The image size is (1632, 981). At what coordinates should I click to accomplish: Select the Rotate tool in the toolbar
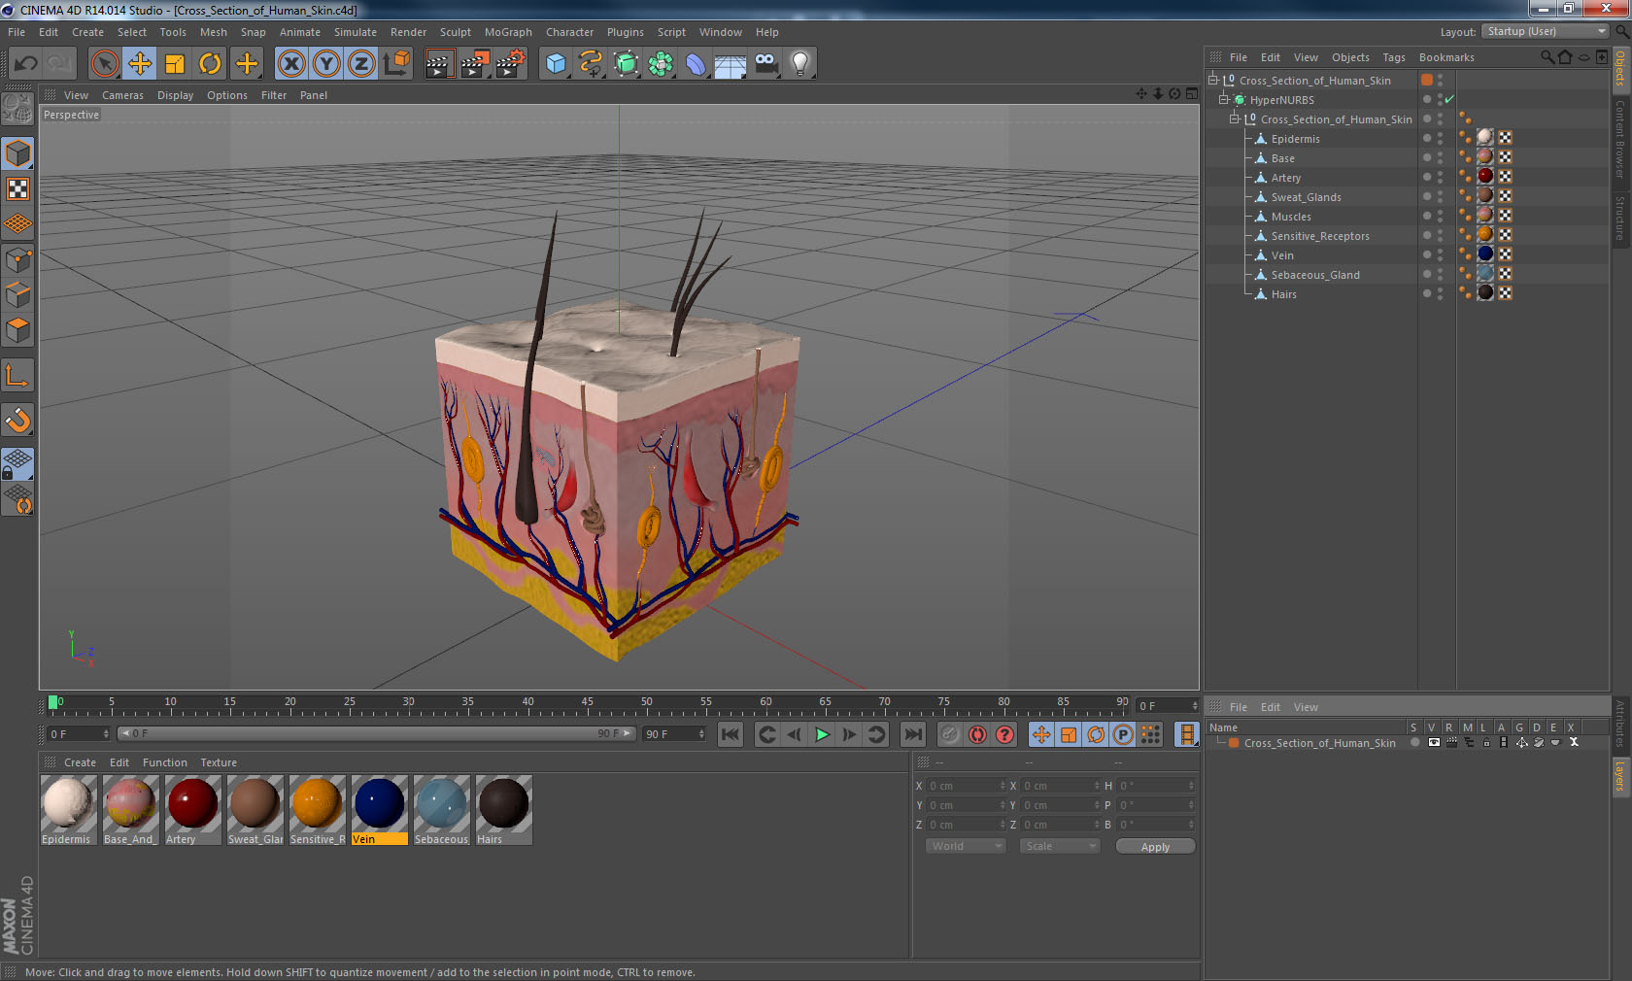click(210, 64)
